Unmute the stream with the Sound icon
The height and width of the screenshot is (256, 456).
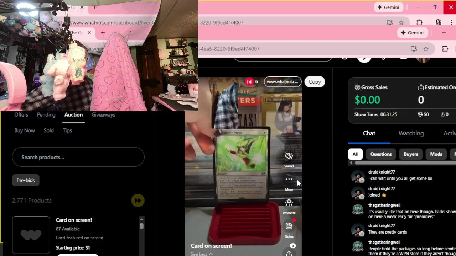289,156
